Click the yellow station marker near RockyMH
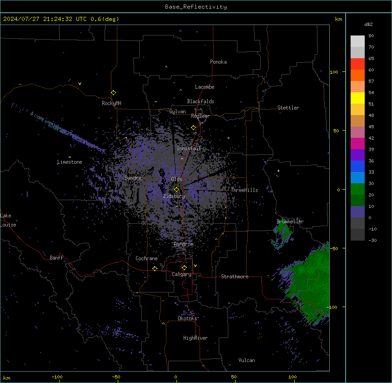The height and width of the screenshot is (383, 392). pyautogui.click(x=113, y=93)
